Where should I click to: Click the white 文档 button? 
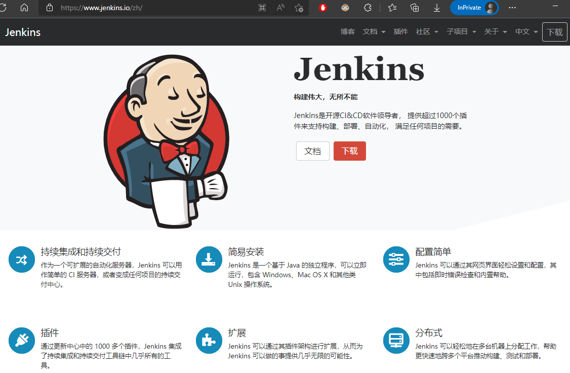coord(313,151)
